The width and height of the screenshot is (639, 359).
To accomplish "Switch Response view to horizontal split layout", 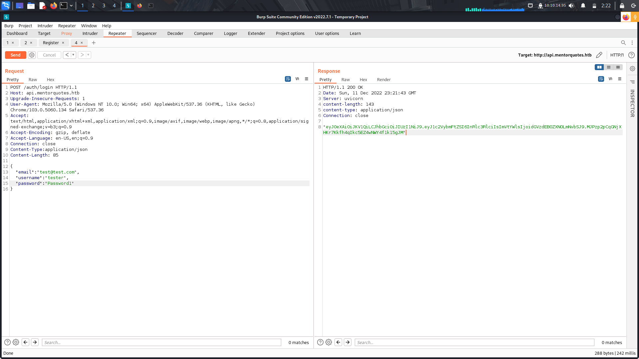I will point(608,67).
